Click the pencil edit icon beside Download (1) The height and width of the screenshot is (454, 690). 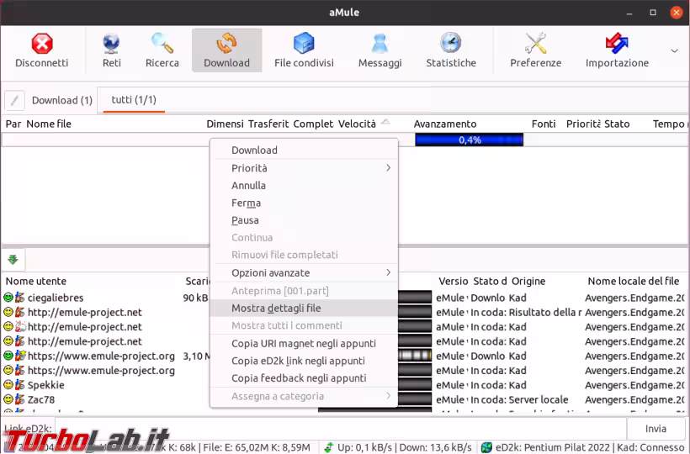14,100
